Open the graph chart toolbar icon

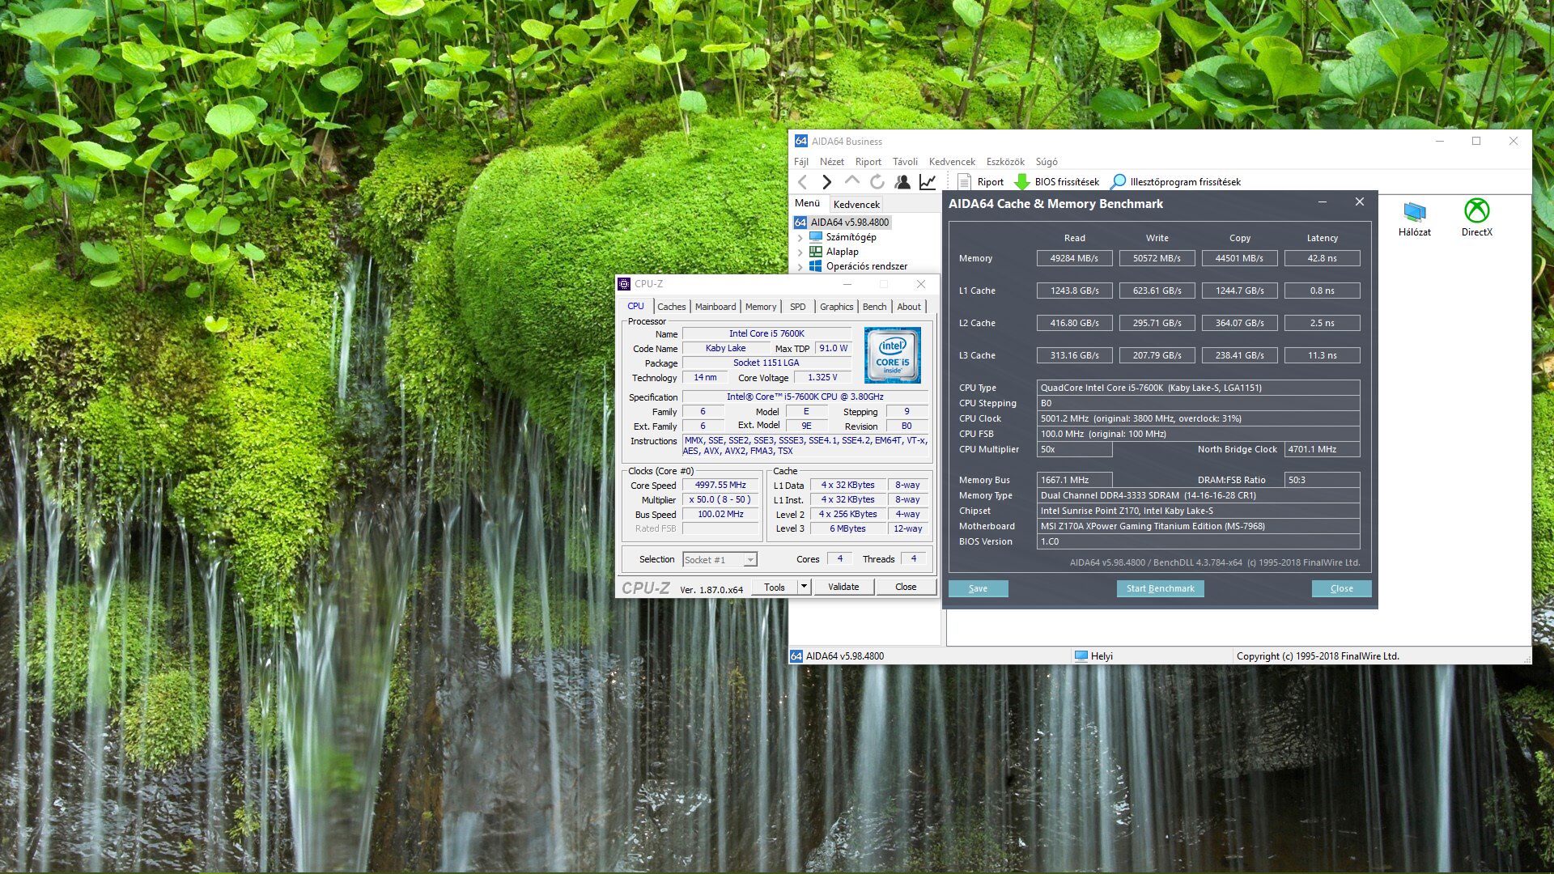pos(928,182)
